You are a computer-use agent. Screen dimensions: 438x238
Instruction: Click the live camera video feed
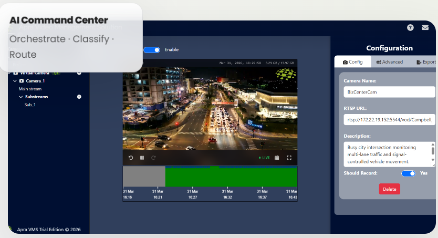click(x=210, y=108)
